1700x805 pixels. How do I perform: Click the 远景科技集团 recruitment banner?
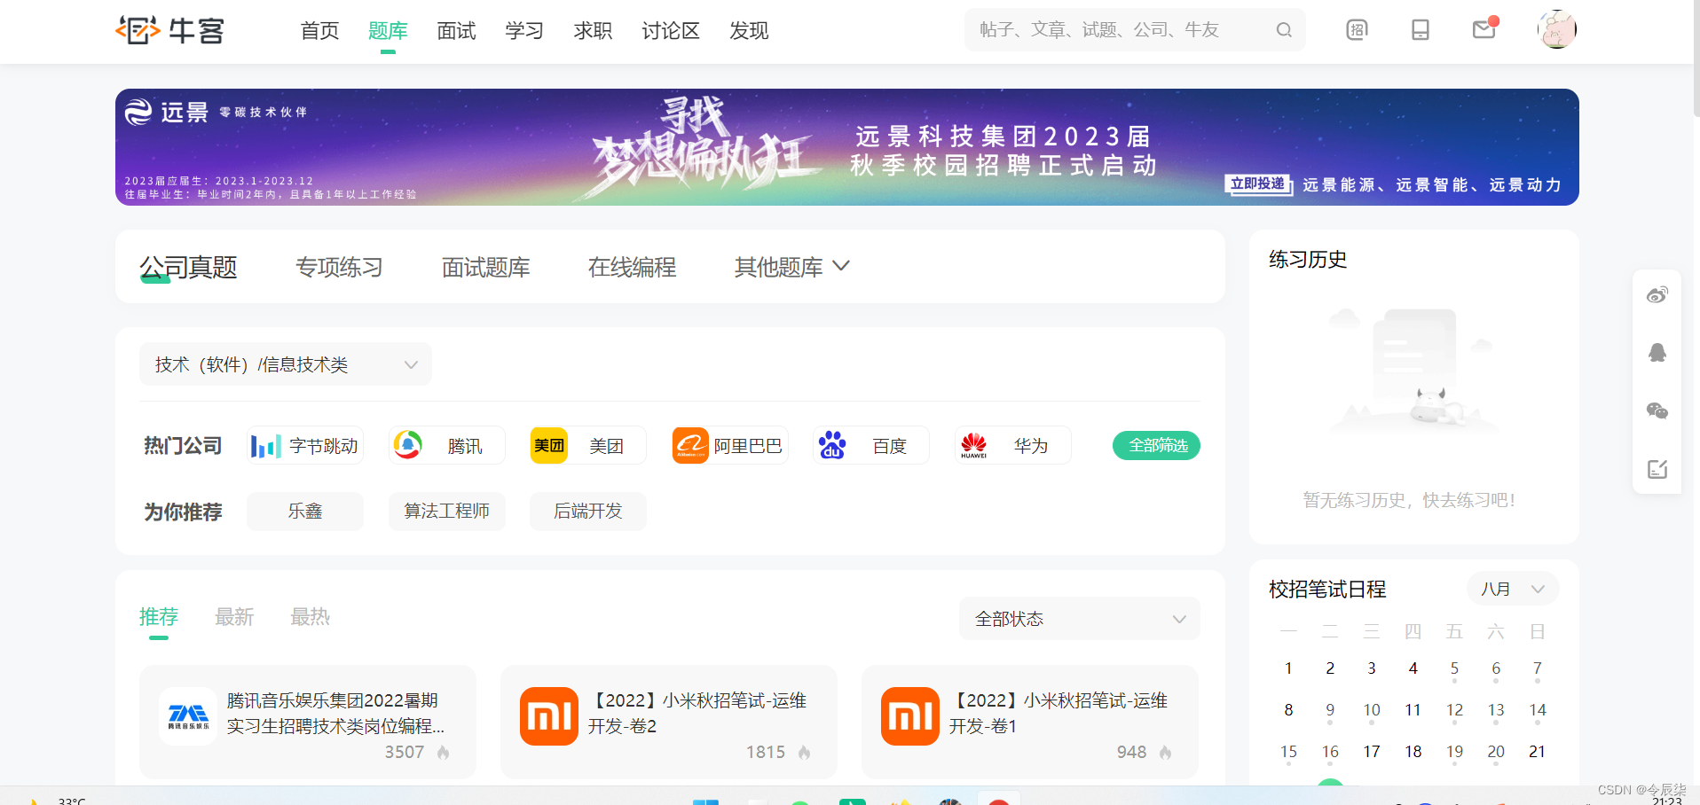click(x=847, y=147)
